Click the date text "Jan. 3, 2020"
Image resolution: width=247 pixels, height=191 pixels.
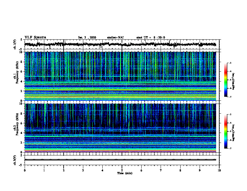coord(87,37)
